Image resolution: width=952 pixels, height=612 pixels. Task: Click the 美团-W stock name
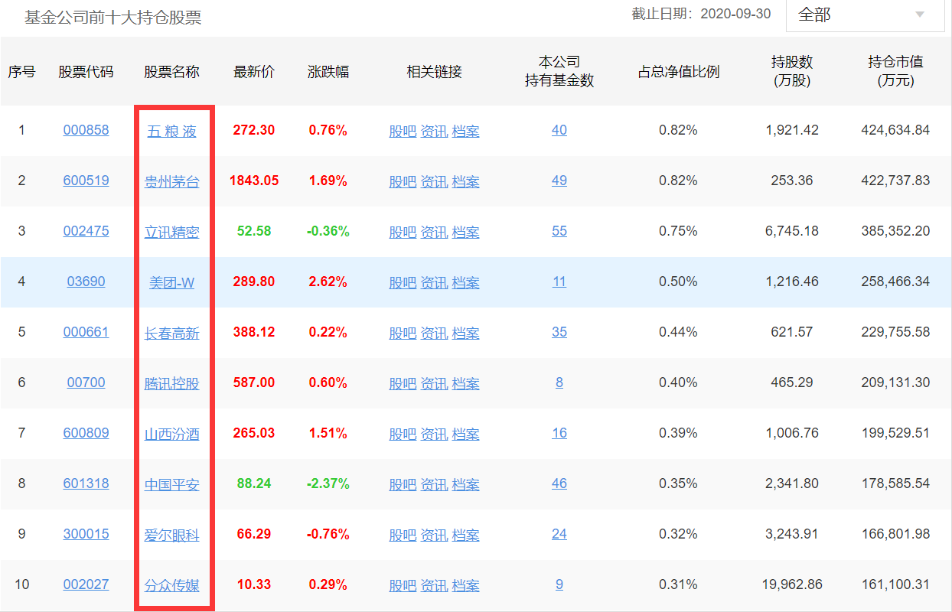172,282
